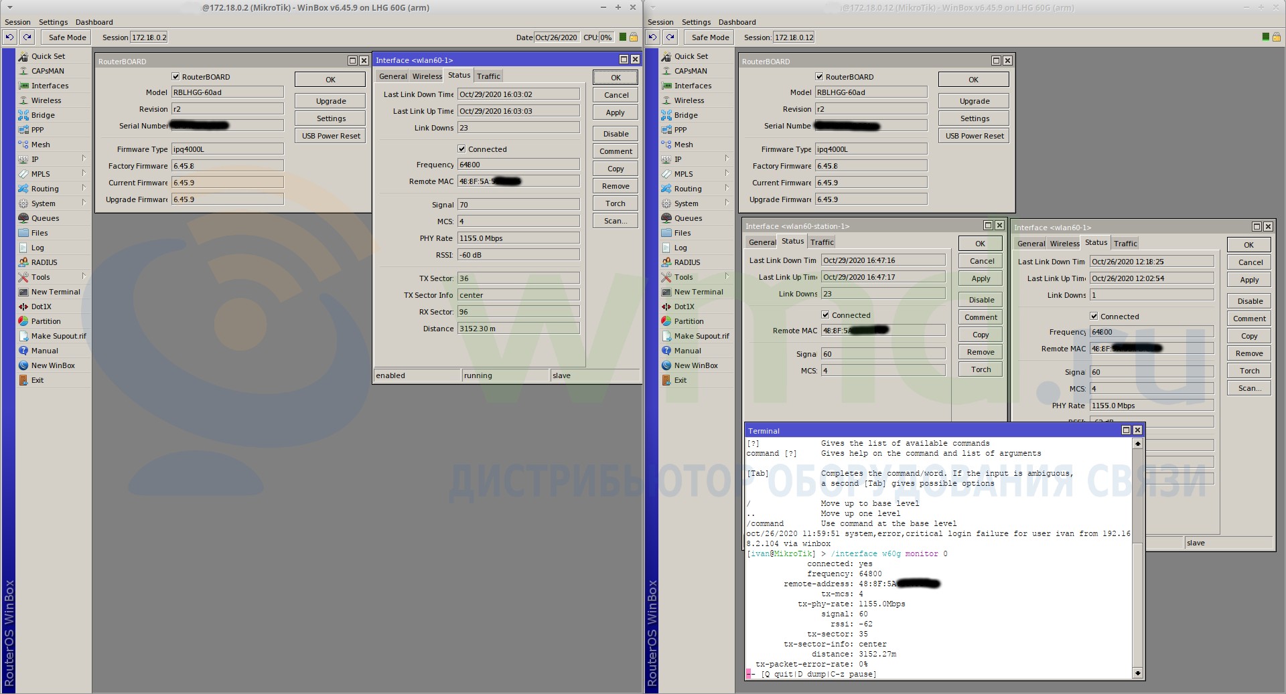Toggle Connected checkbox in right wlan60-1 window

click(x=1094, y=317)
